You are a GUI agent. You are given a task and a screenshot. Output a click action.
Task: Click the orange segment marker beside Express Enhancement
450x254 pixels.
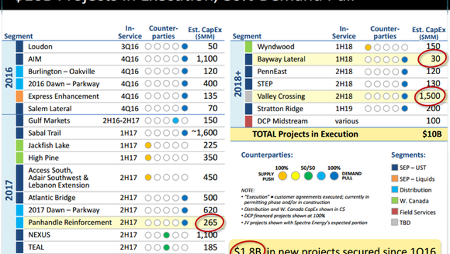[x=19, y=96]
